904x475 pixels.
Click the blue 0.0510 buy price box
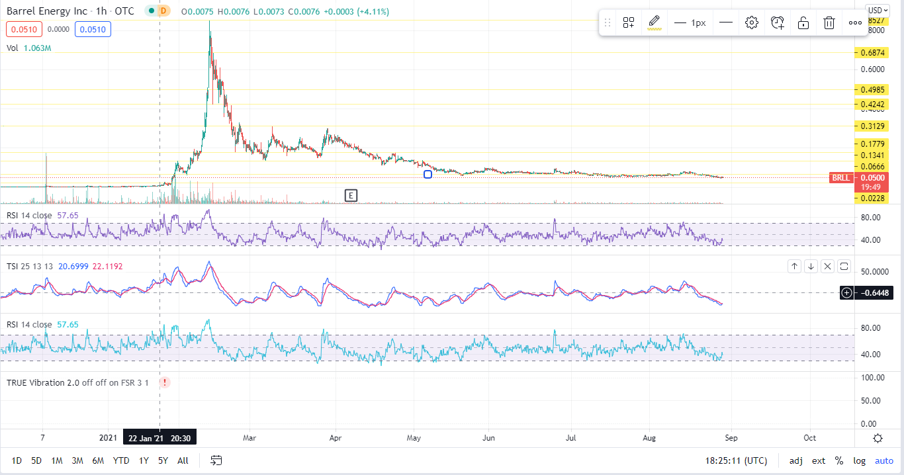[x=93, y=29]
